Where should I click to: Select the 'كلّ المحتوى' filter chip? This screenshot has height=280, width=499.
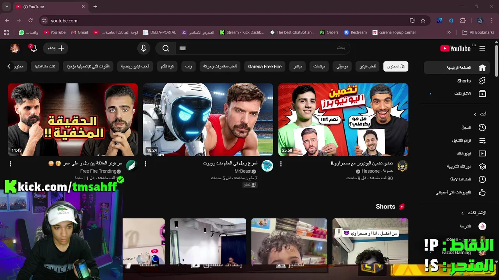396,66
